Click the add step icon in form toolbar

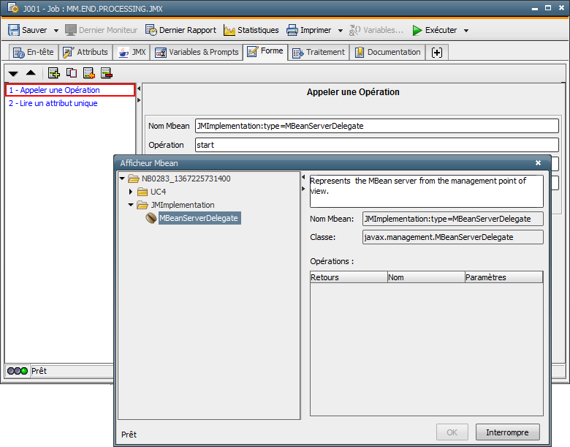tap(53, 72)
